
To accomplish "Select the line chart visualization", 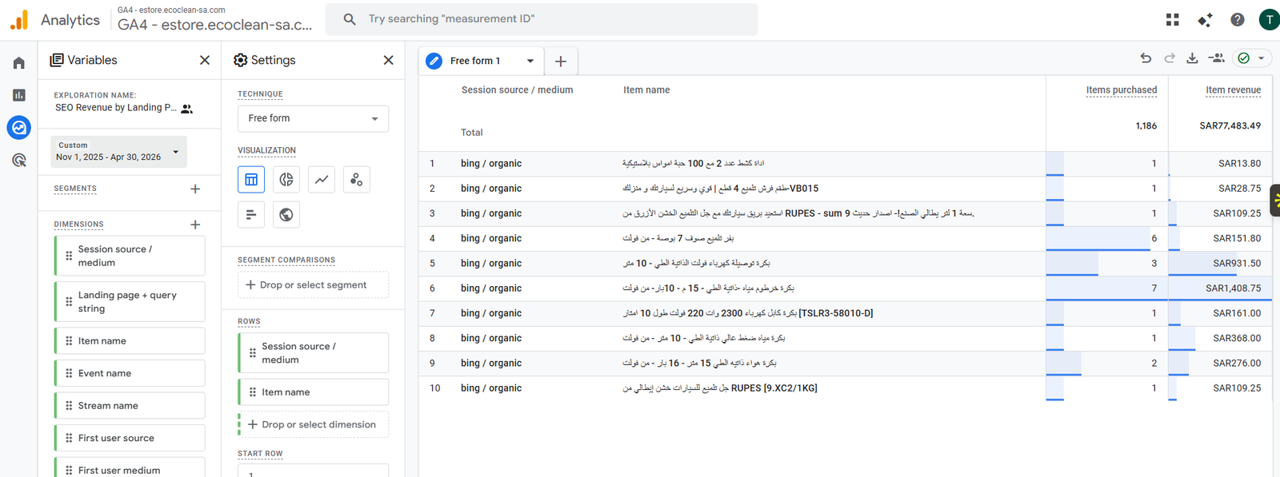I will (322, 180).
